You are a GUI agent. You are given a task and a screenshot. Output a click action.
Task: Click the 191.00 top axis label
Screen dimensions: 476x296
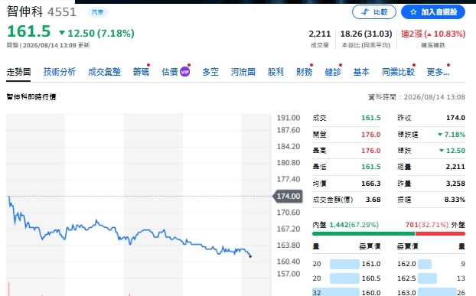pos(288,118)
